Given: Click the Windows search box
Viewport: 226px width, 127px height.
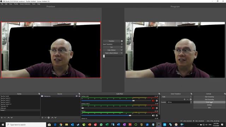Looking at the screenshot, I should [26, 125].
